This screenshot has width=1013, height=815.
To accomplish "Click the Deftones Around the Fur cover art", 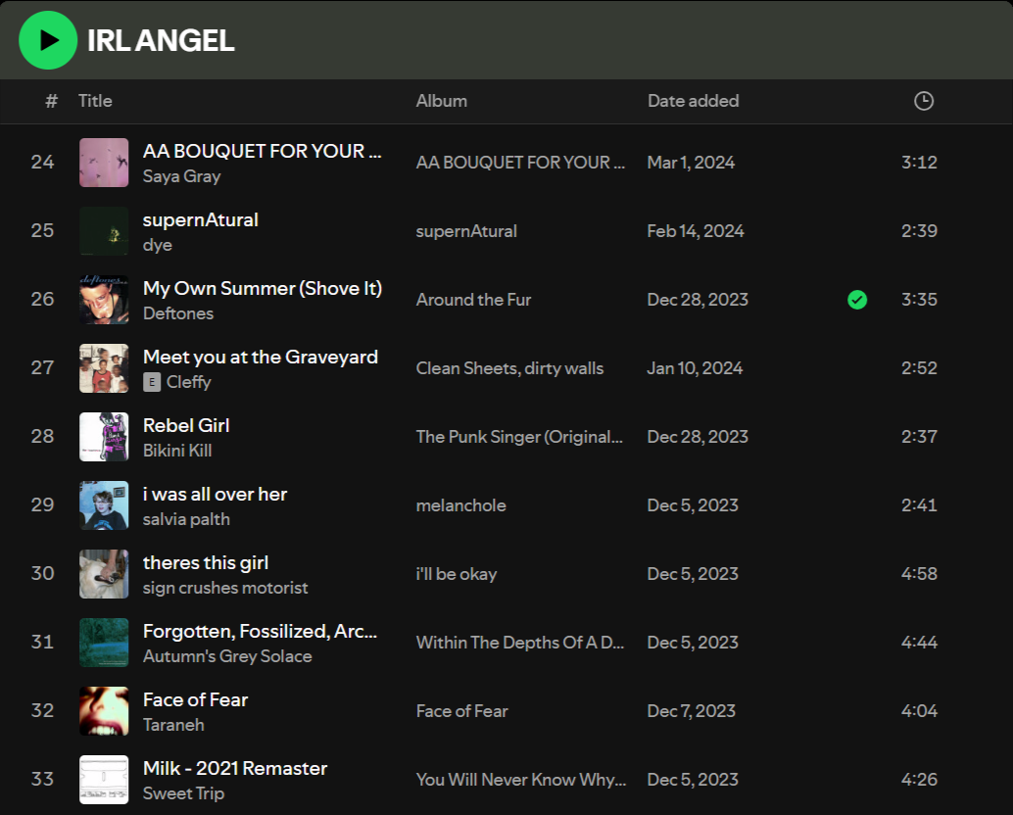I will [x=104, y=300].
